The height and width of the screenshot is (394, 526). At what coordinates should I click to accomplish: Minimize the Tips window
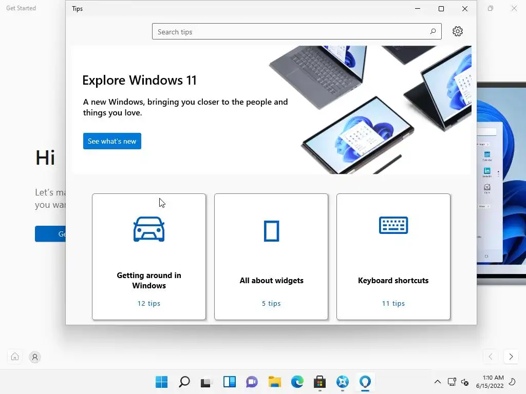pyautogui.click(x=418, y=9)
